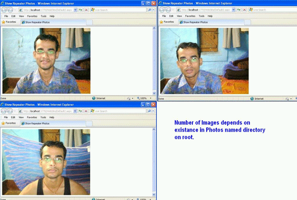The image size is (297, 200).
Task: Click new tab button in bottom-left window
Action: coord(89,124)
